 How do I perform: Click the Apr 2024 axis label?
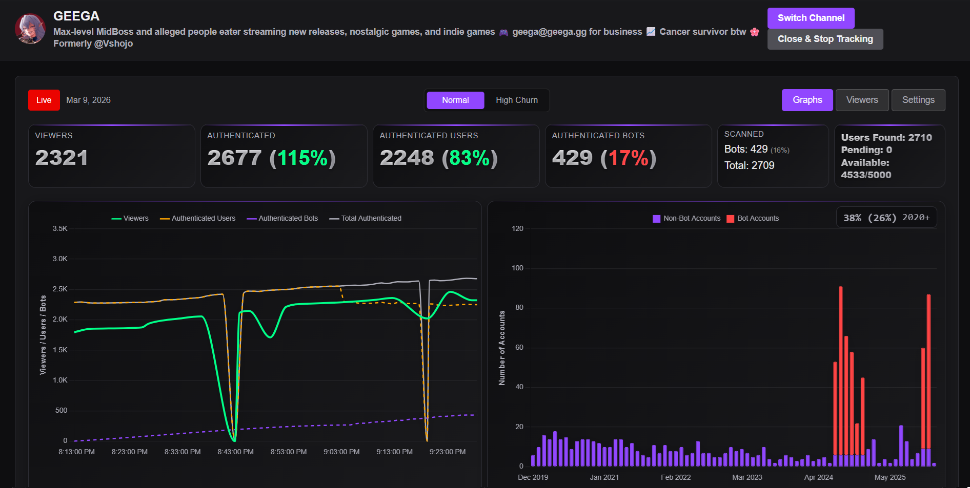(819, 477)
